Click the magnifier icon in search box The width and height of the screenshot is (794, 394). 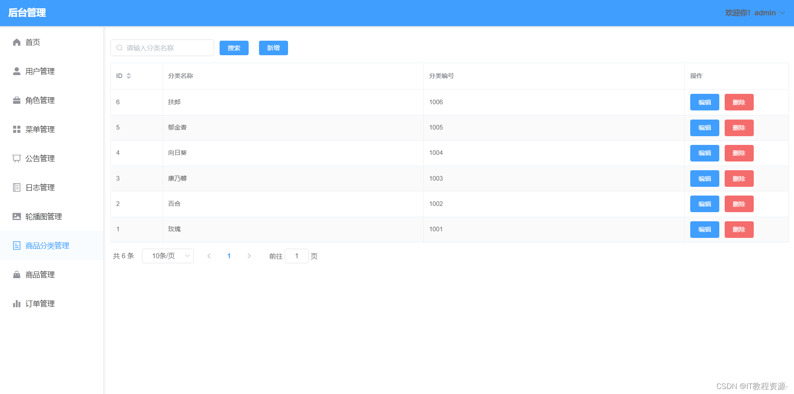click(x=120, y=48)
